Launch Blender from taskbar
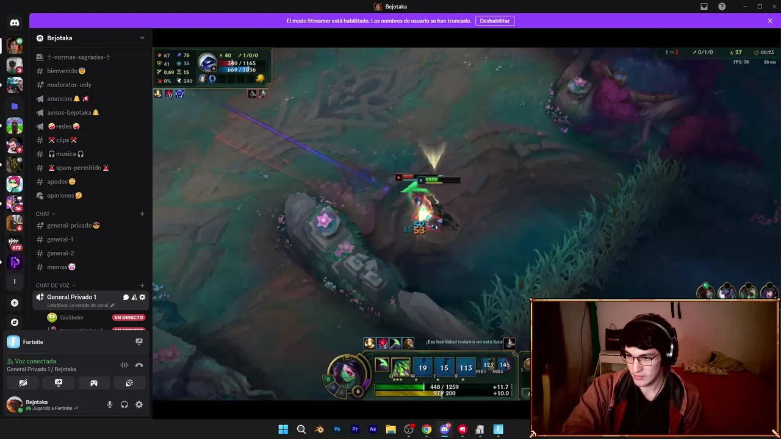781x439 pixels. (319, 429)
